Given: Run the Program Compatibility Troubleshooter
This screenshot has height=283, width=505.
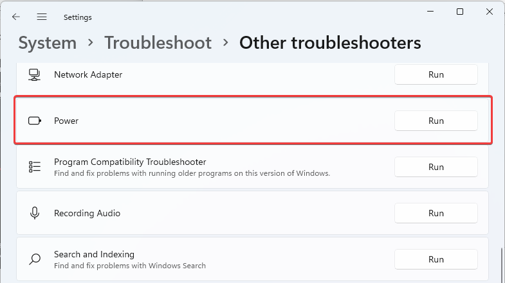Looking at the screenshot, I should point(436,167).
